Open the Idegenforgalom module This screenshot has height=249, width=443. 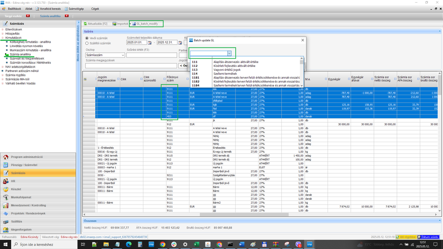(38, 230)
